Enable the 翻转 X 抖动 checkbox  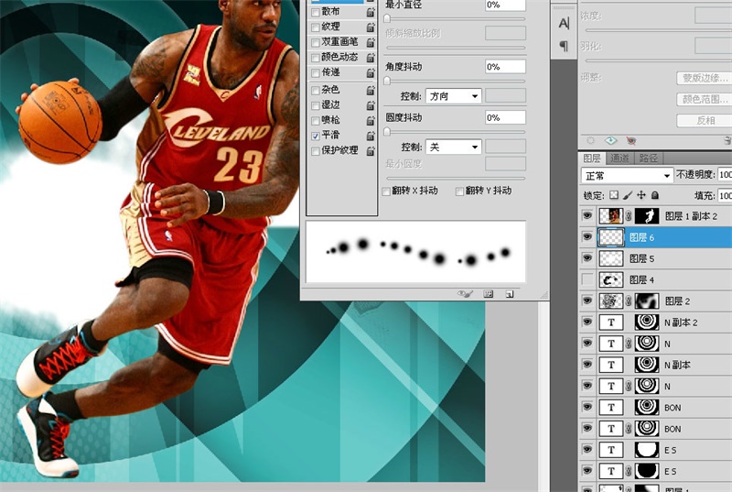pos(387,191)
